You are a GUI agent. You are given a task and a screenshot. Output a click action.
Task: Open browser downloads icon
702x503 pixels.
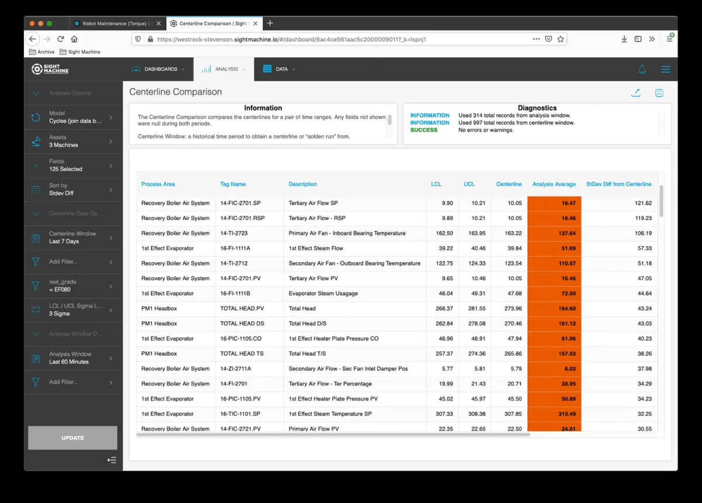pos(624,39)
